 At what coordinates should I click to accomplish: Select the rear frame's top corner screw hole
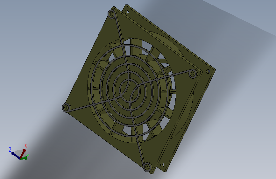(127, 12)
